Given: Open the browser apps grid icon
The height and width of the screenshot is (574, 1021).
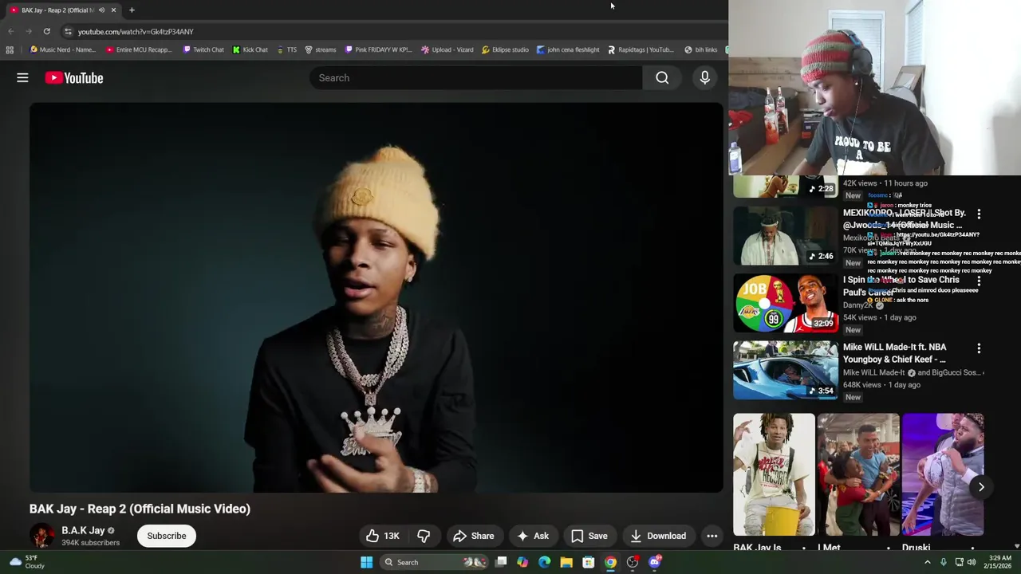Looking at the screenshot, I should point(10,49).
